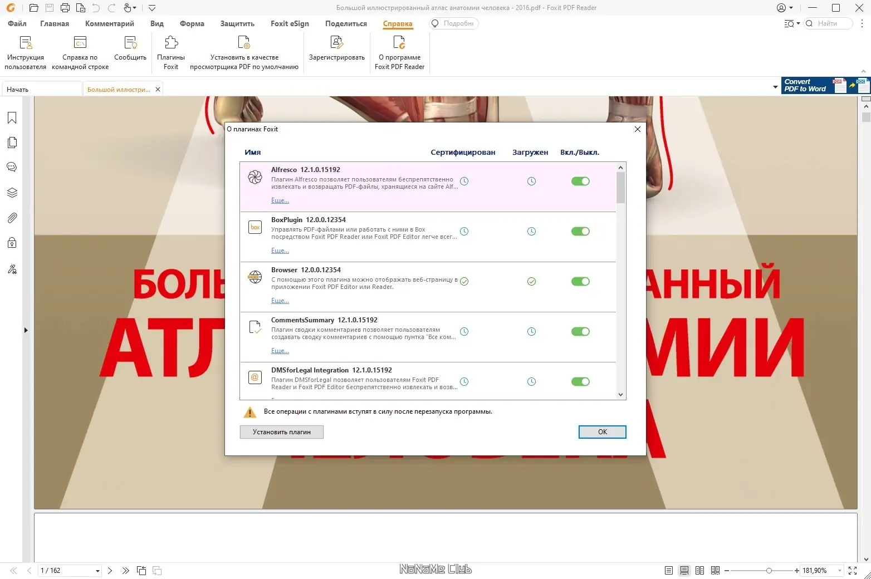
Task: Open the Security lock side panel
Action: [x=12, y=243]
